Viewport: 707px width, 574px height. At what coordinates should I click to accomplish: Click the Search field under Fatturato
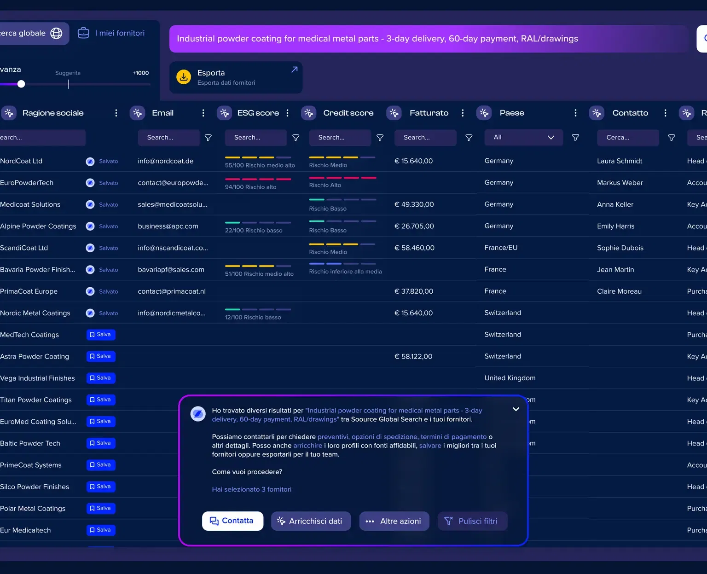click(424, 137)
